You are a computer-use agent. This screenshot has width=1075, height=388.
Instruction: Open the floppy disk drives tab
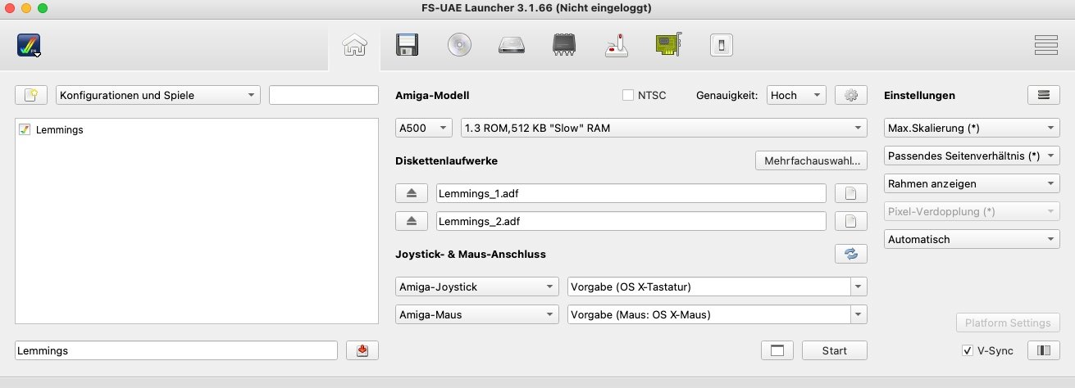(x=407, y=45)
